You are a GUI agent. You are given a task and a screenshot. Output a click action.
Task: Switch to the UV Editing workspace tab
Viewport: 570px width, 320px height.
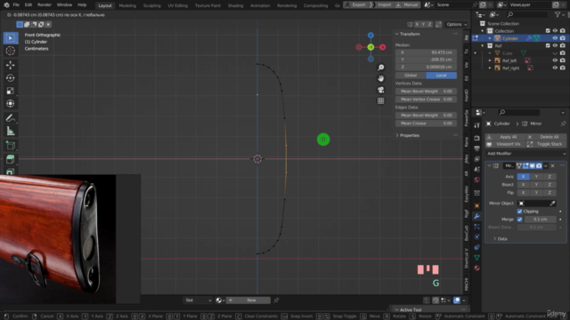click(x=178, y=5)
